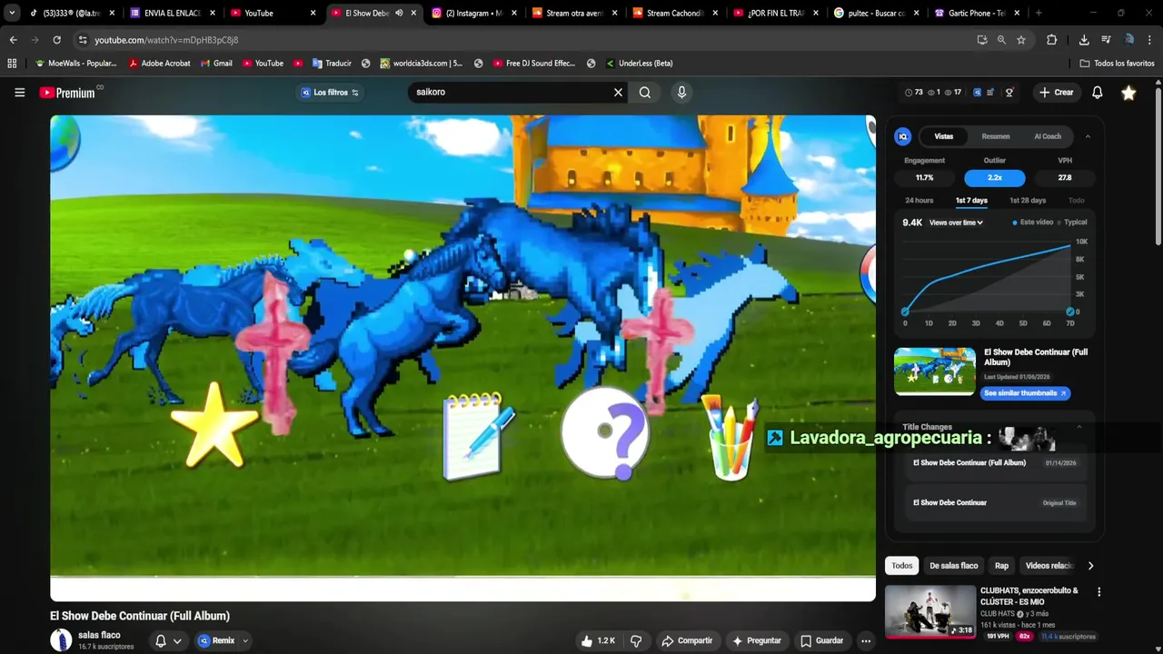Open zoom magnifier icon in address bar

tap(1001, 40)
